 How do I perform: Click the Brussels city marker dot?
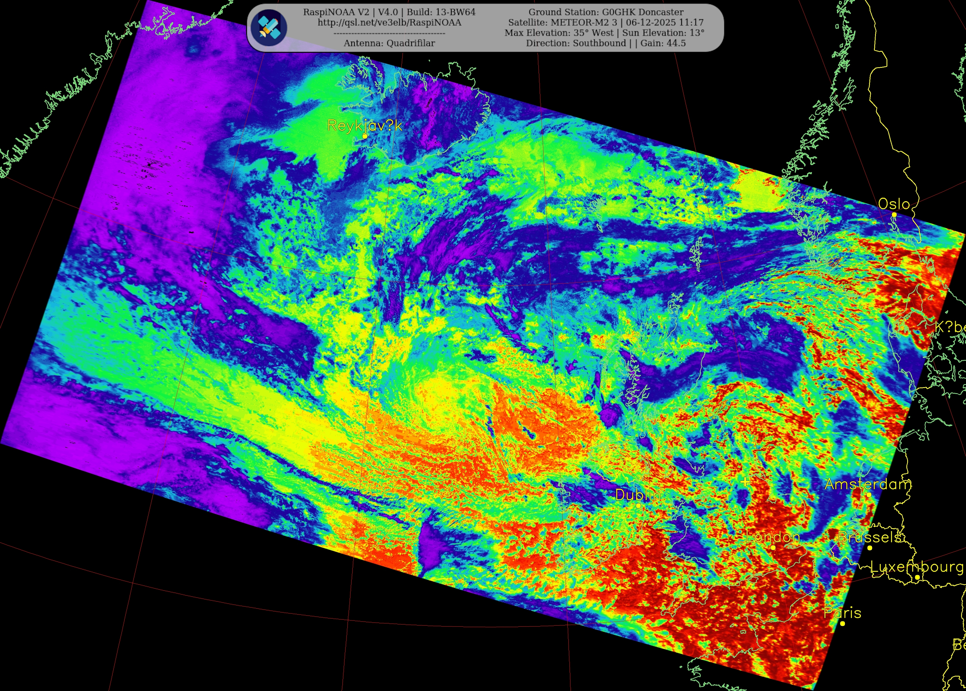click(869, 548)
